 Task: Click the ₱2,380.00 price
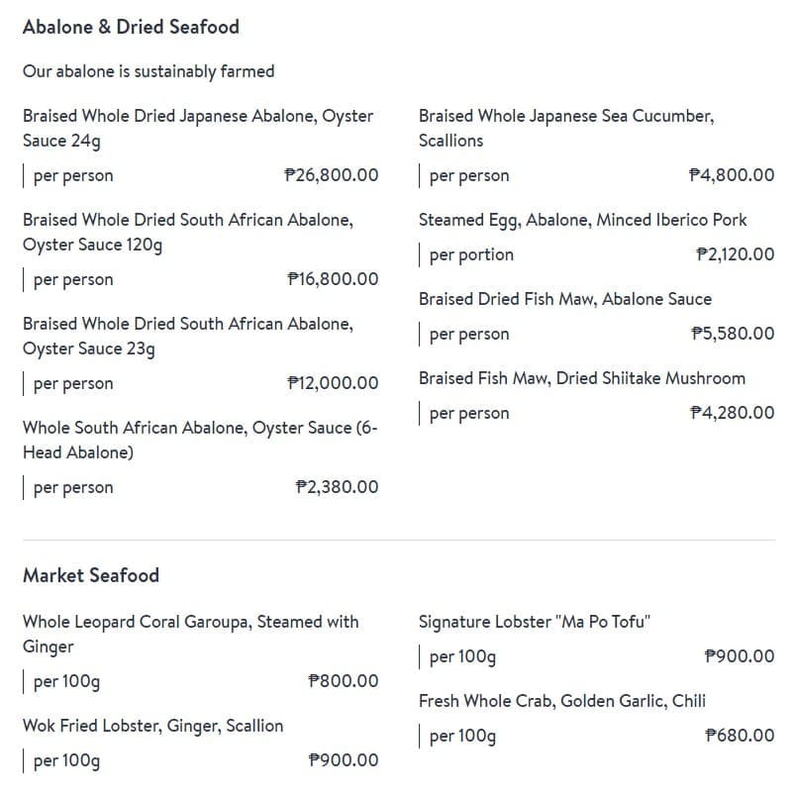coord(337,487)
